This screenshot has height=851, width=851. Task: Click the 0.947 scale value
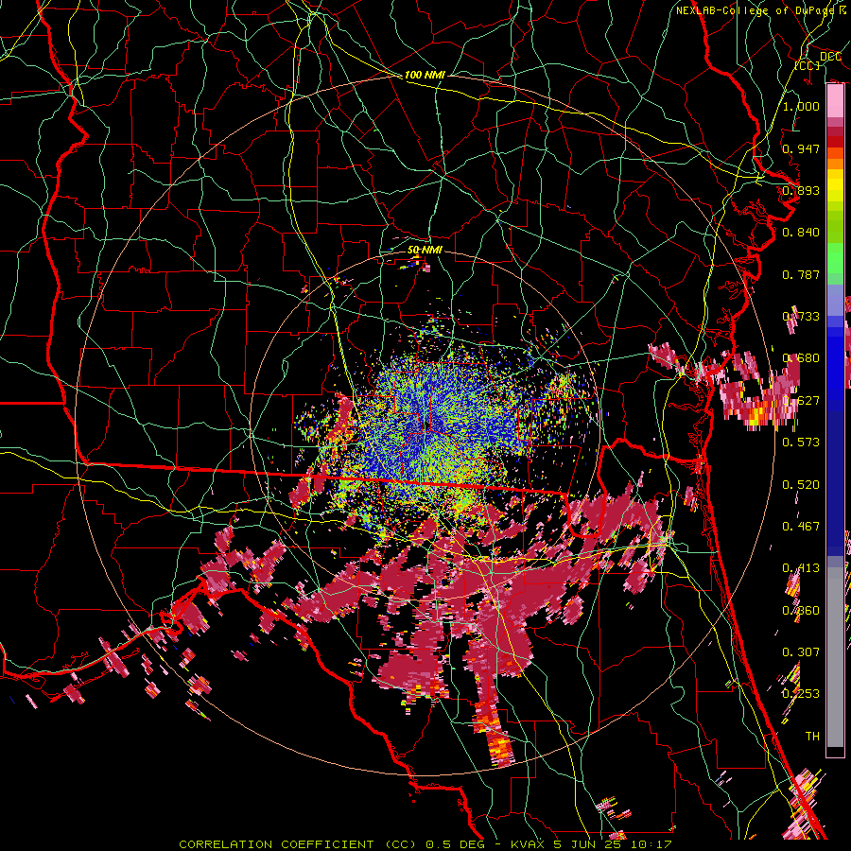801,148
